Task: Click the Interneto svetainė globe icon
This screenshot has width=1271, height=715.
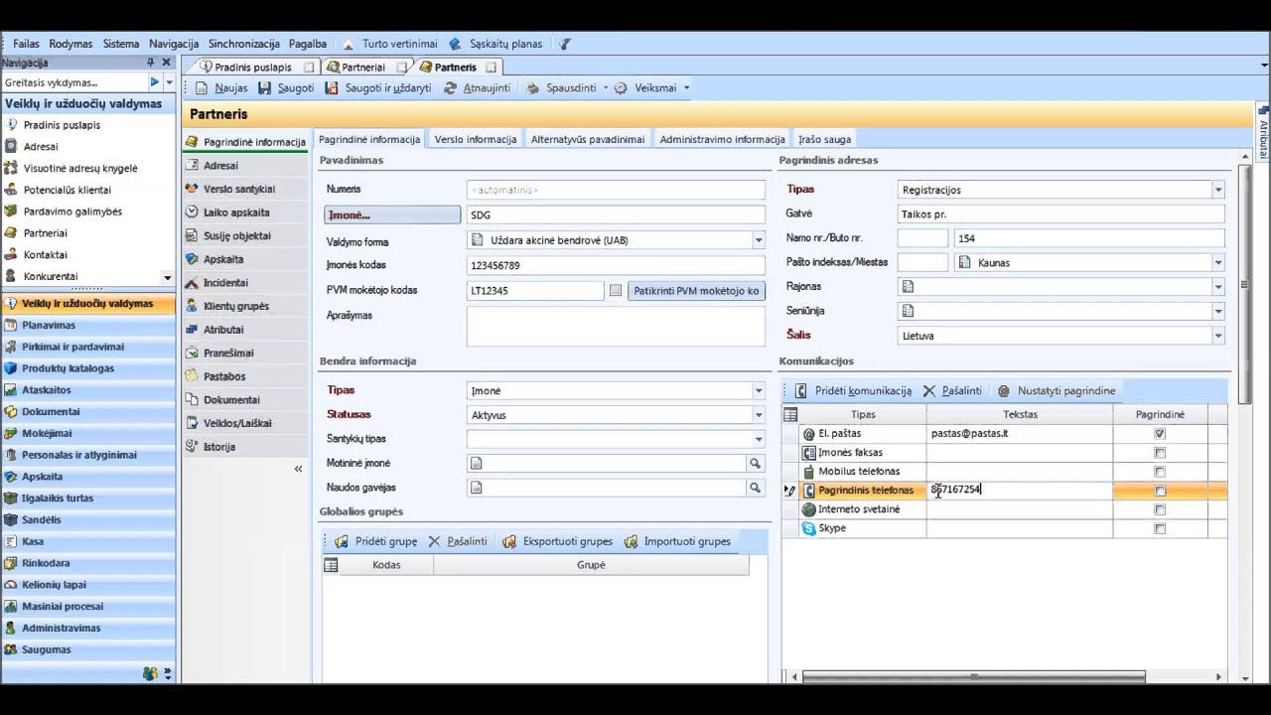Action: tap(809, 509)
